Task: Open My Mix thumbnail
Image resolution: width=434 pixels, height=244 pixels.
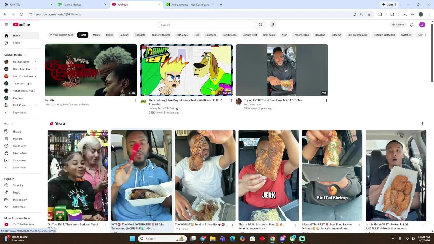Action: (x=91, y=70)
